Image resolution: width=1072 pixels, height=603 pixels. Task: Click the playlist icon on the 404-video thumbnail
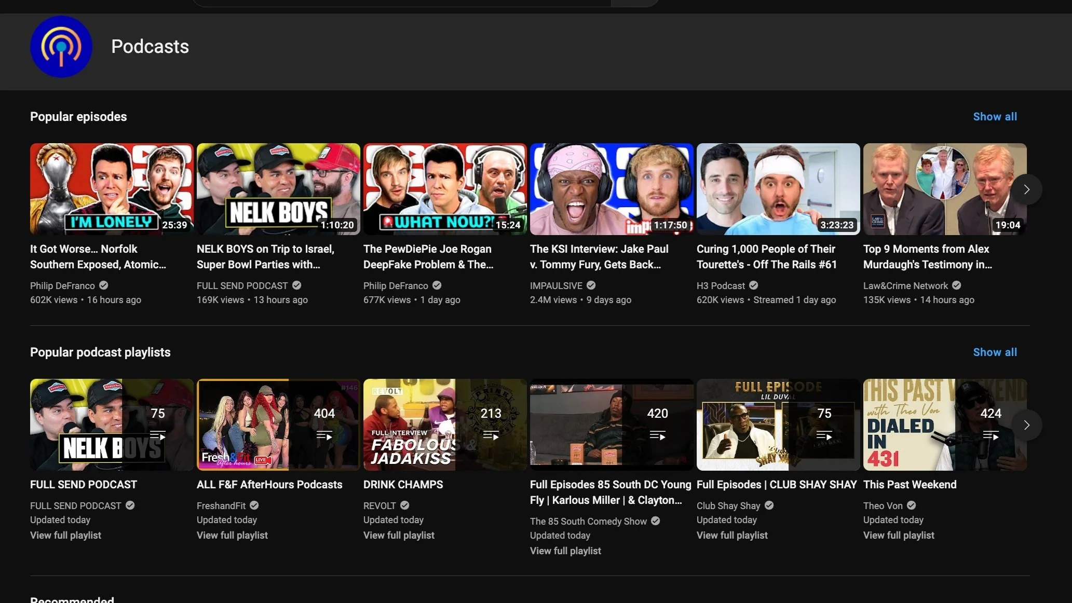tap(324, 436)
